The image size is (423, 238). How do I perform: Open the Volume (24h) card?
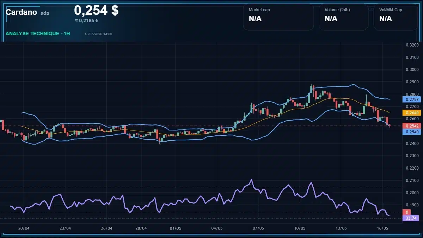click(x=344, y=17)
